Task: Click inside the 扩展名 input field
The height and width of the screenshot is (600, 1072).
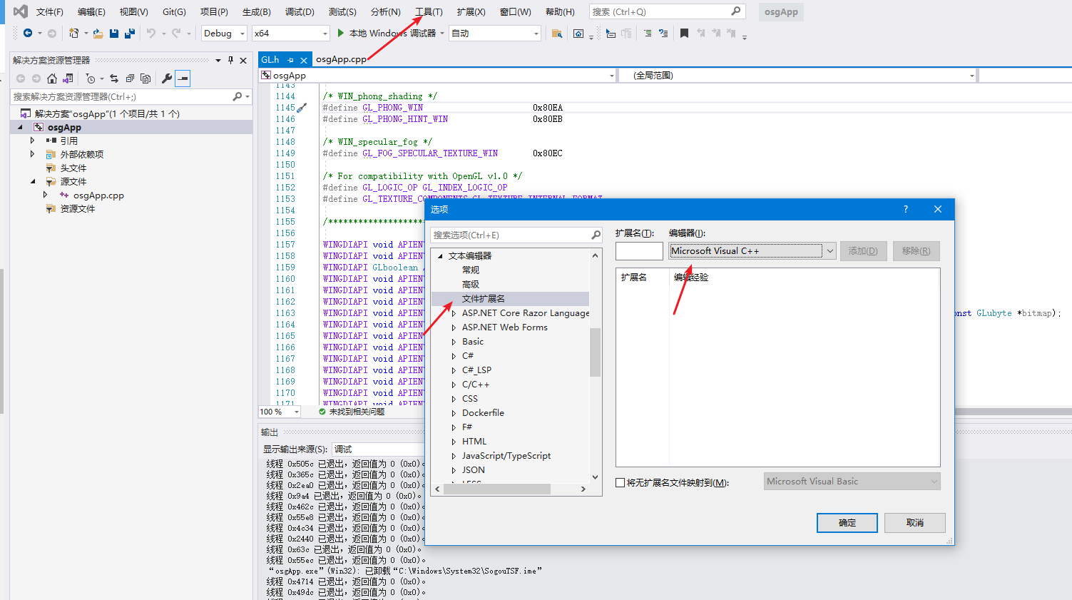Action: [638, 250]
